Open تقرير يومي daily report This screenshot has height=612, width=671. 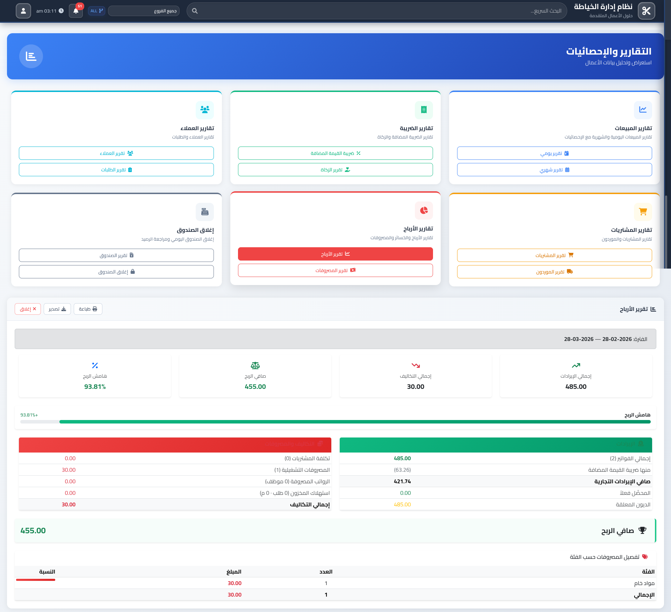point(554,153)
